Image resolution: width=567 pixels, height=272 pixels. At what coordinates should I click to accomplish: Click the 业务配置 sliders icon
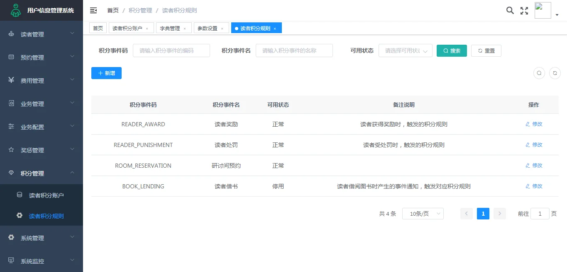coord(11,127)
